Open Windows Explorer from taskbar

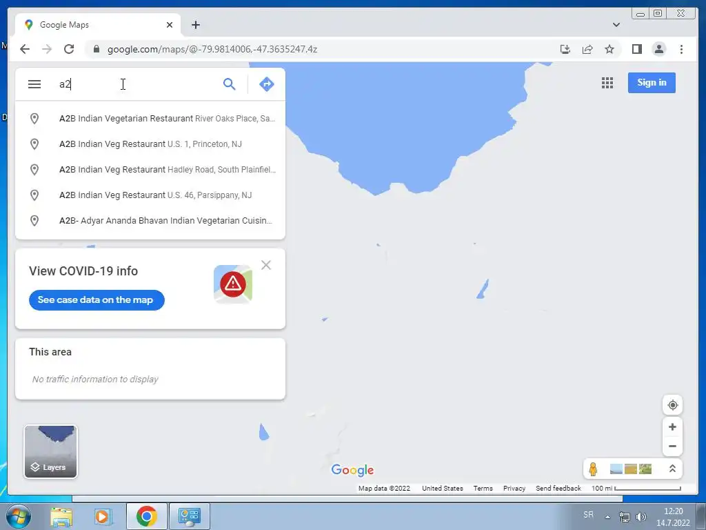pos(61,516)
